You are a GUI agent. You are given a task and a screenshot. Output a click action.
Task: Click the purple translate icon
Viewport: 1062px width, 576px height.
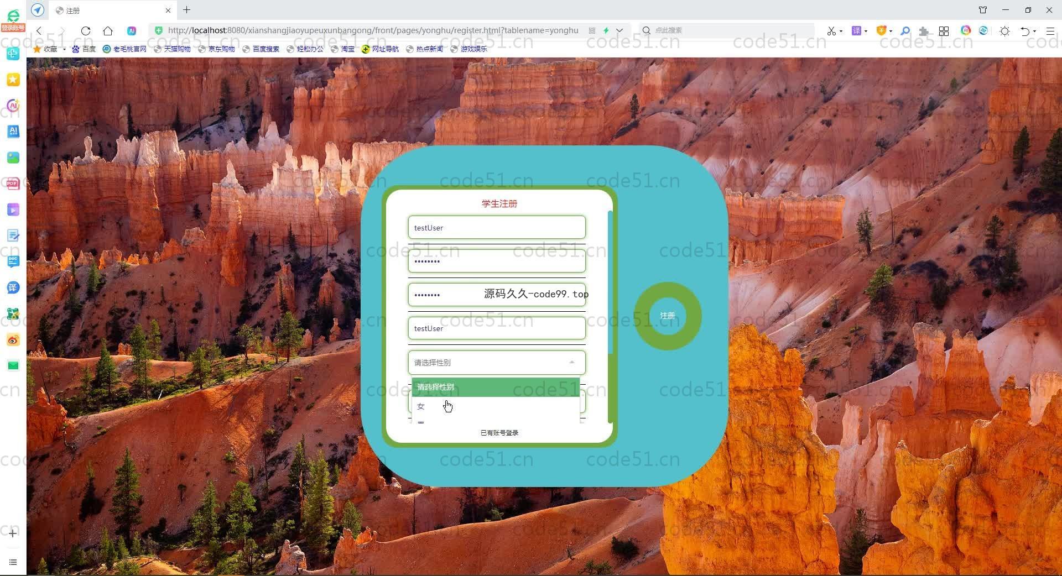(x=856, y=30)
